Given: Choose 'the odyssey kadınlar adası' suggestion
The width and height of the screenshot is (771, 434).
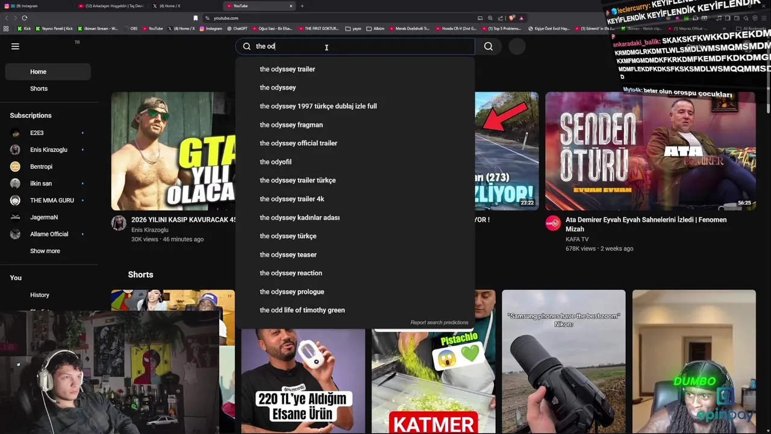Looking at the screenshot, I should point(355,218).
